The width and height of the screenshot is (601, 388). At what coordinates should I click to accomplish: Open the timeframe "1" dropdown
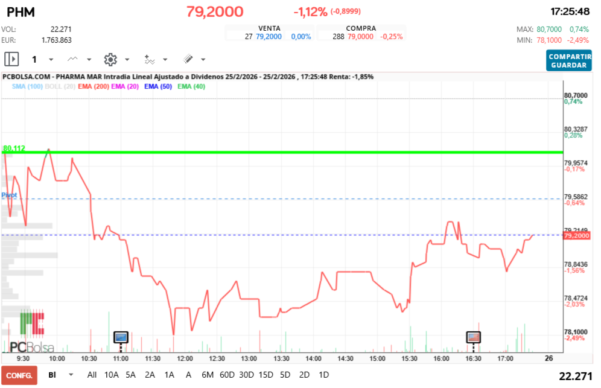(x=35, y=59)
